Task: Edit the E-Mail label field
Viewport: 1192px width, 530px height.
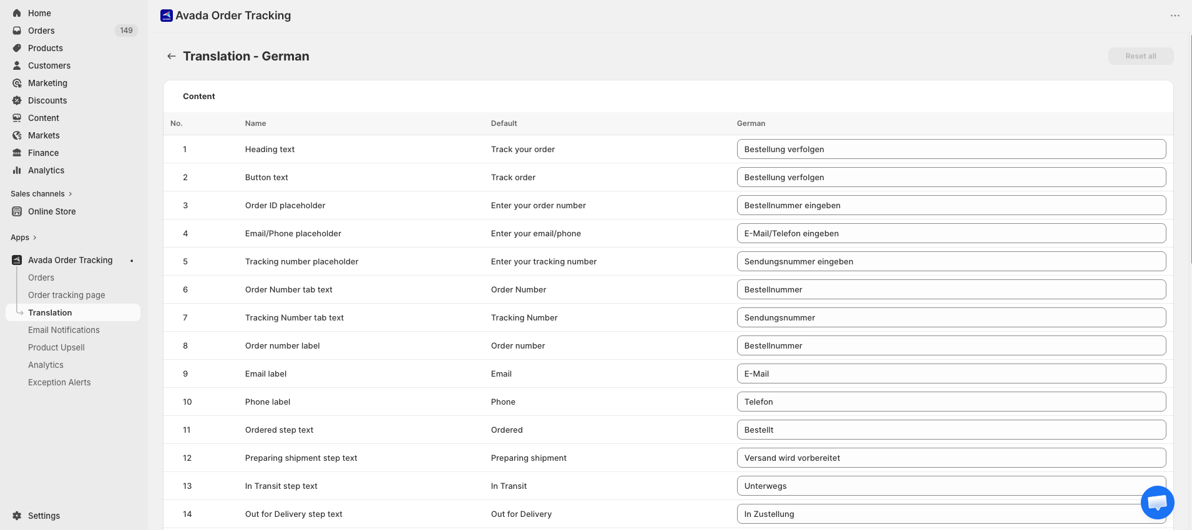Action: (951, 373)
